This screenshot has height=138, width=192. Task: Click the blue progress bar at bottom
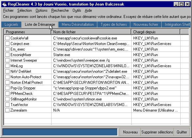(60, 132)
